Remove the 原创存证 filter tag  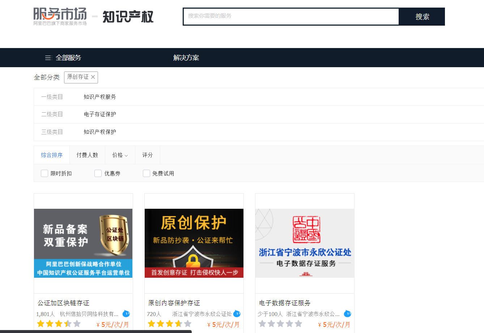point(93,77)
